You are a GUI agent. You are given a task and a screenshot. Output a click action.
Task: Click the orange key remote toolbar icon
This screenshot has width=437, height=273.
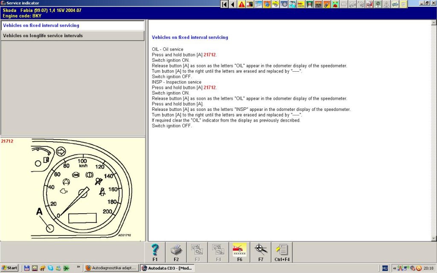[x=326, y=4]
